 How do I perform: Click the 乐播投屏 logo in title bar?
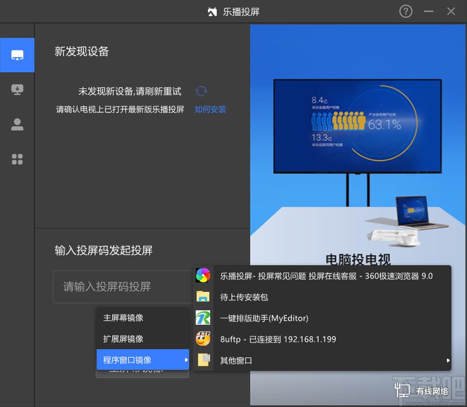(212, 12)
